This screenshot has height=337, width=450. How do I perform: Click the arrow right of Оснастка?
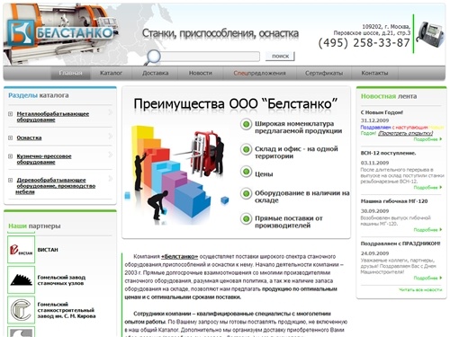[110, 137]
